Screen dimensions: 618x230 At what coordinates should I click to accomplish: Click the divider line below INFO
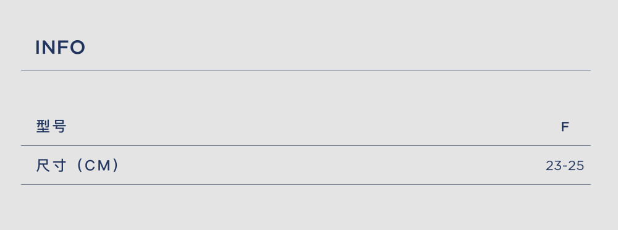[x=306, y=70]
